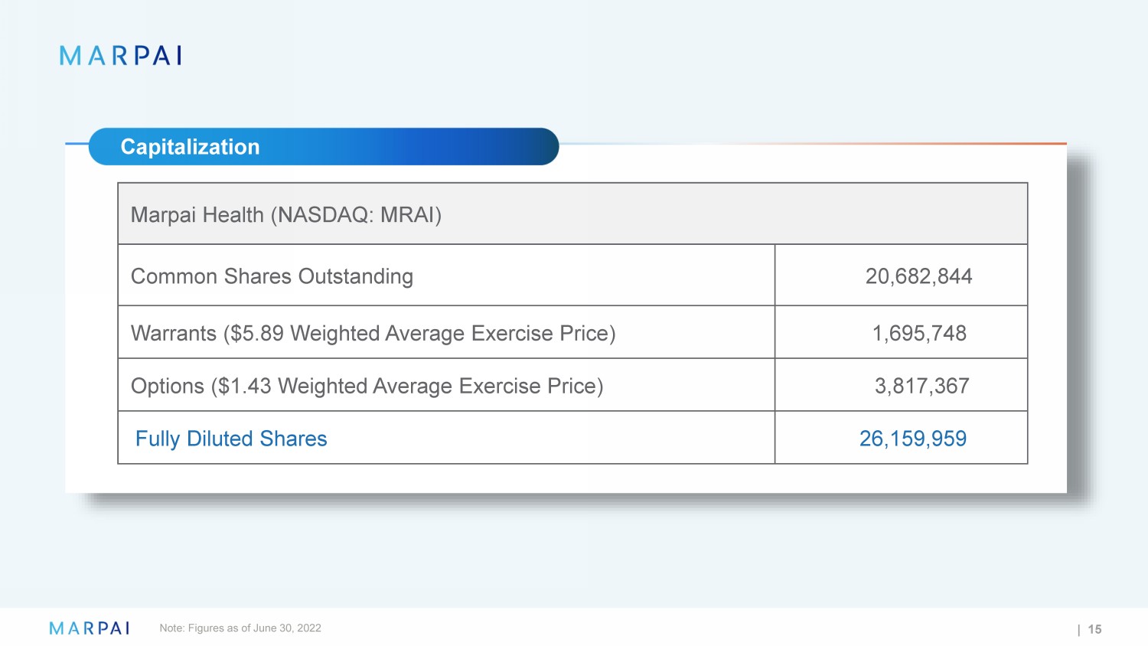Click the 26,159,959 fully diluted total
This screenshot has height=646, width=1148.
(912, 439)
